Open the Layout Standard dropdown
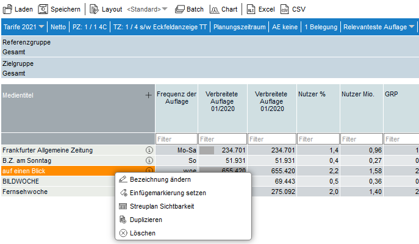 tap(148, 10)
